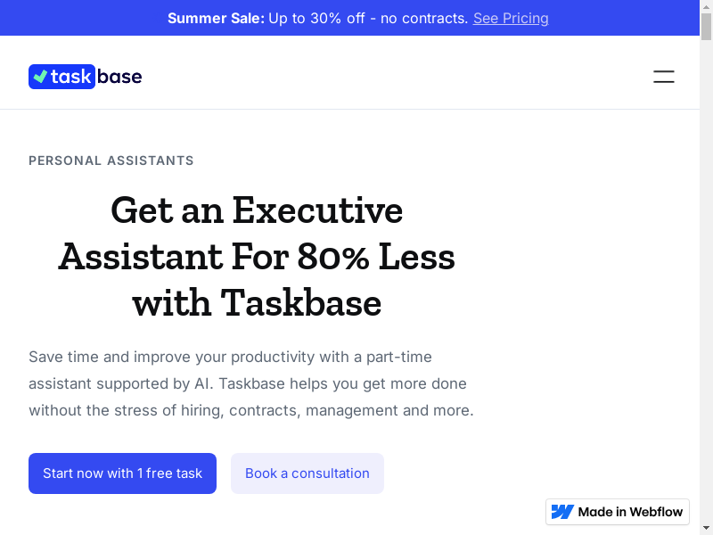Click the green checkmark in the Taskbase logo
Image resolution: width=713 pixels, height=535 pixels.
pos(40,77)
